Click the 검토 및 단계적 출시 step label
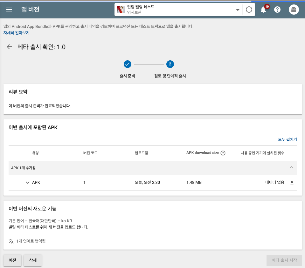Viewport: 305px width, 268px height. pyautogui.click(x=170, y=76)
